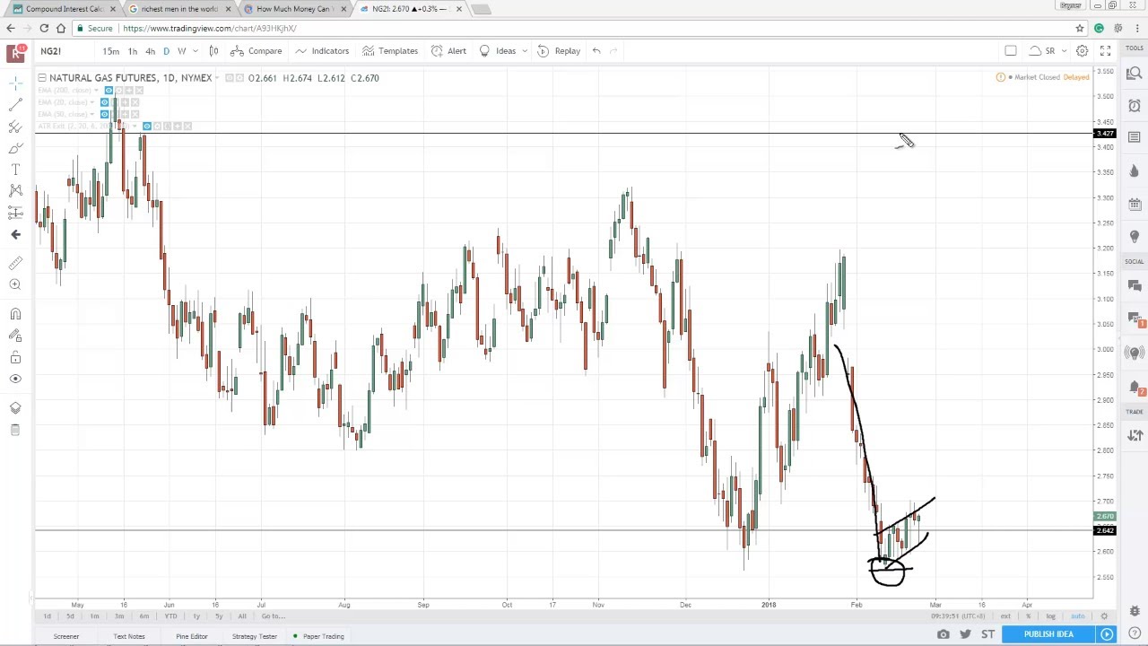This screenshot has height=646, width=1148.
Task: Toggle visibility of EMA 50 indicator
Action: click(x=105, y=114)
